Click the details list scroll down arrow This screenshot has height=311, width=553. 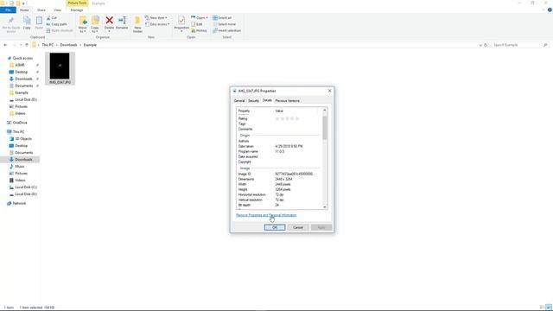(x=325, y=207)
